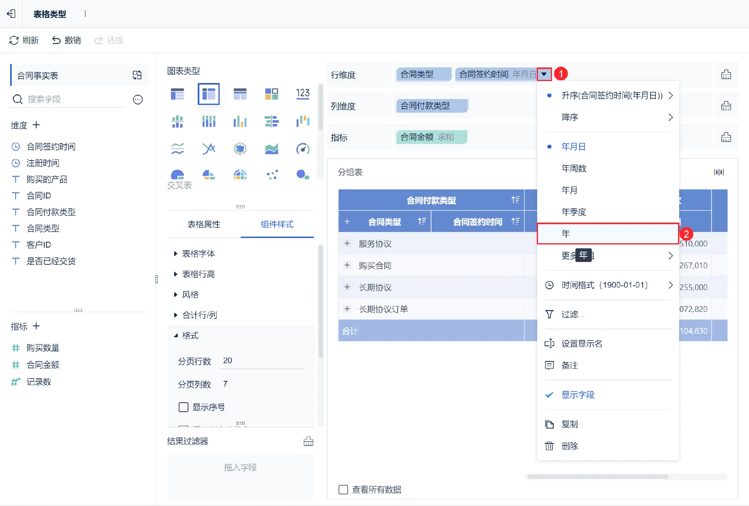Screen dimensions: 749x506
Task: Click the 撤销 undo button
Action: (x=66, y=40)
